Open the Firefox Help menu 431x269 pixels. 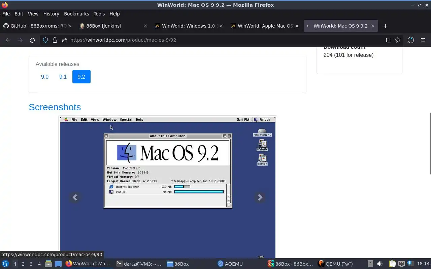[114, 14]
